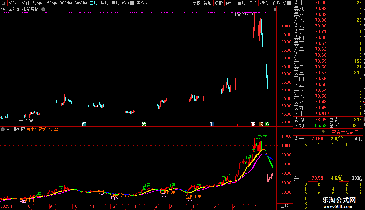
Task: Click the 卖均 value 73.95
Action: click(x=320, y=120)
